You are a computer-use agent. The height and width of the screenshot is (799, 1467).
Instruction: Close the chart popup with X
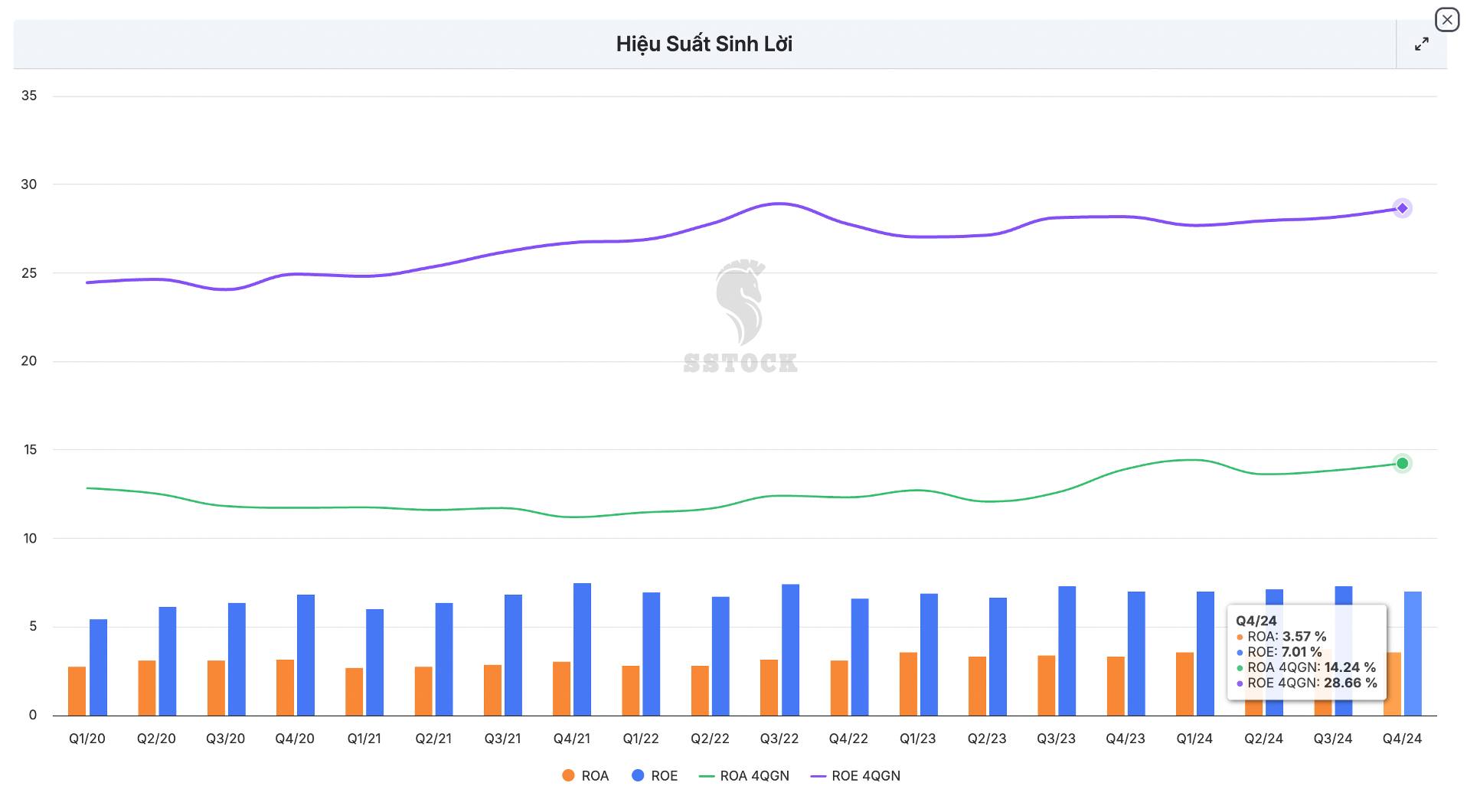click(x=1446, y=20)
